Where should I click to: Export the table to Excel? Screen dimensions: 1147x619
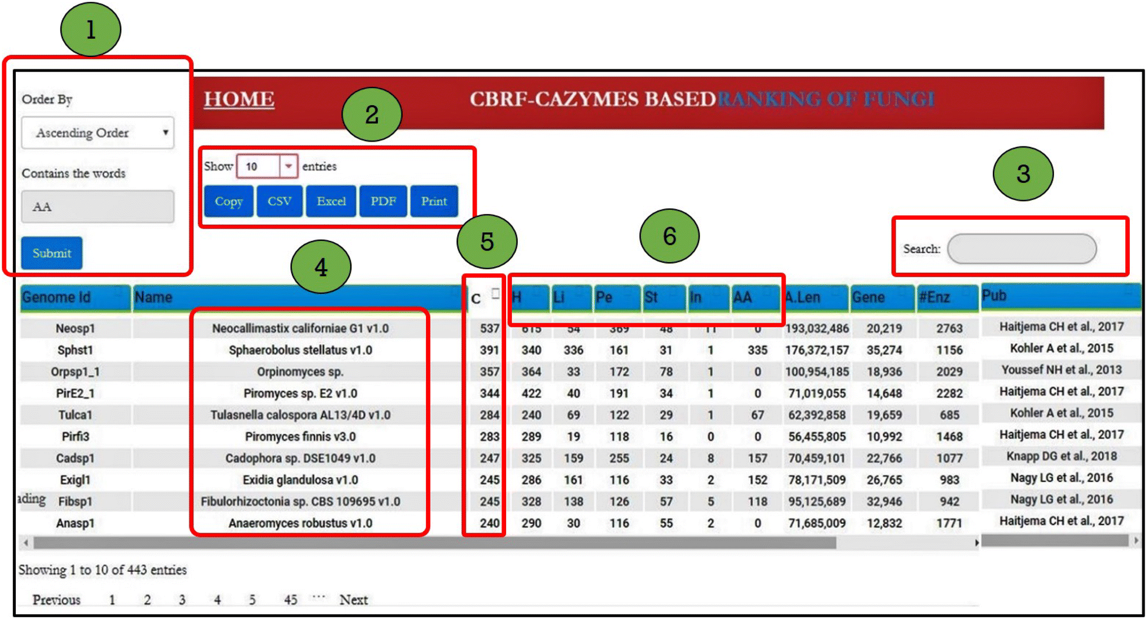[331, 201]
